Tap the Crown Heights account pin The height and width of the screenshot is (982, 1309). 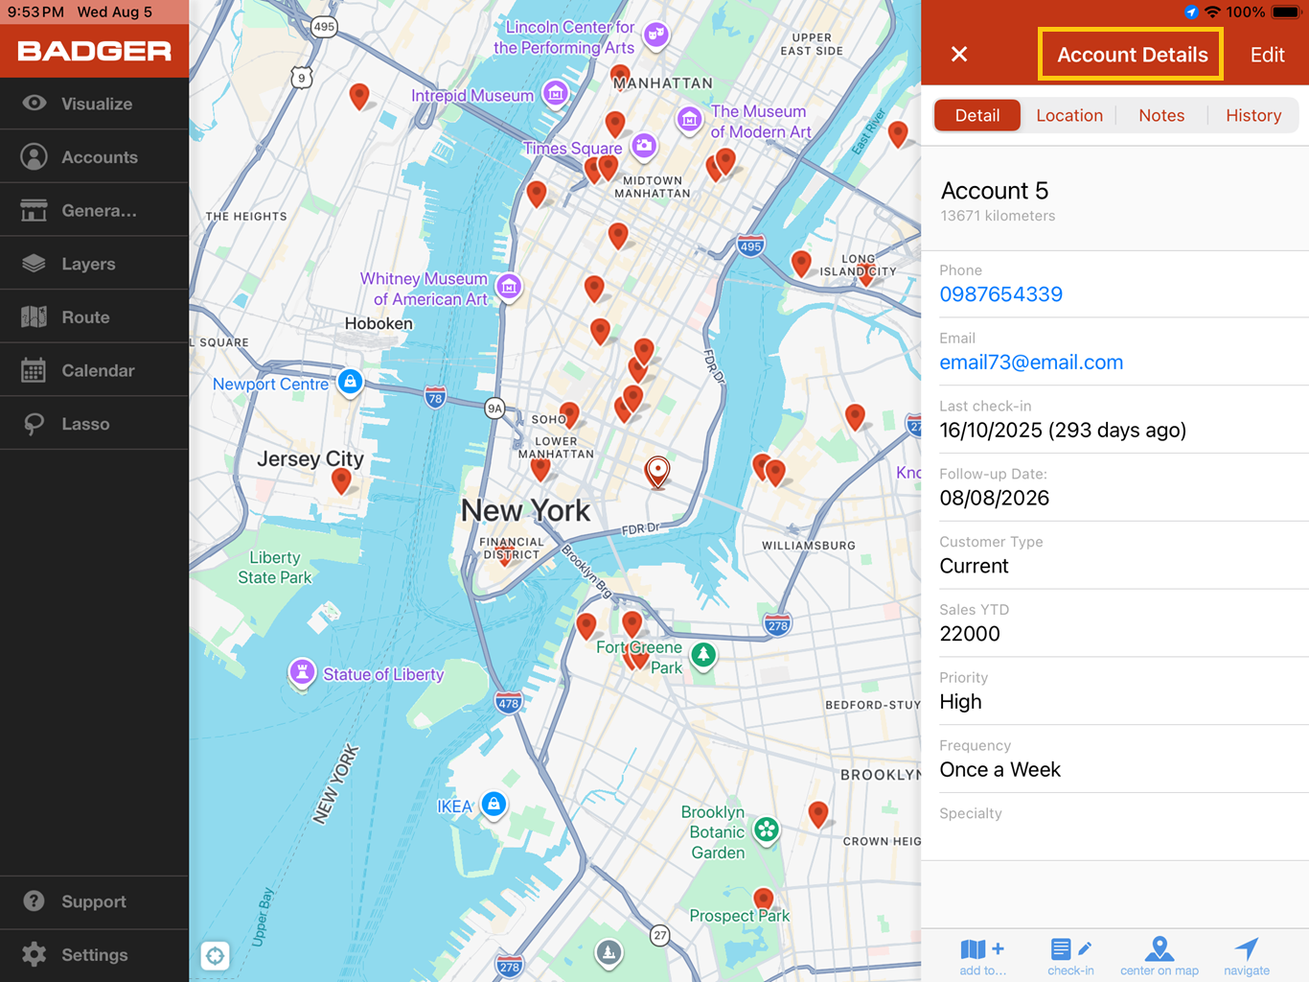(x=818, y=814)
